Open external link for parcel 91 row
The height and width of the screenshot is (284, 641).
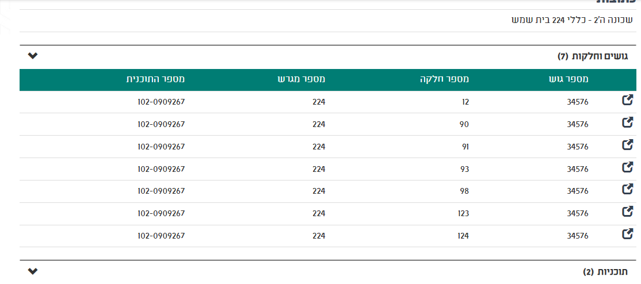tap(628, 145)
